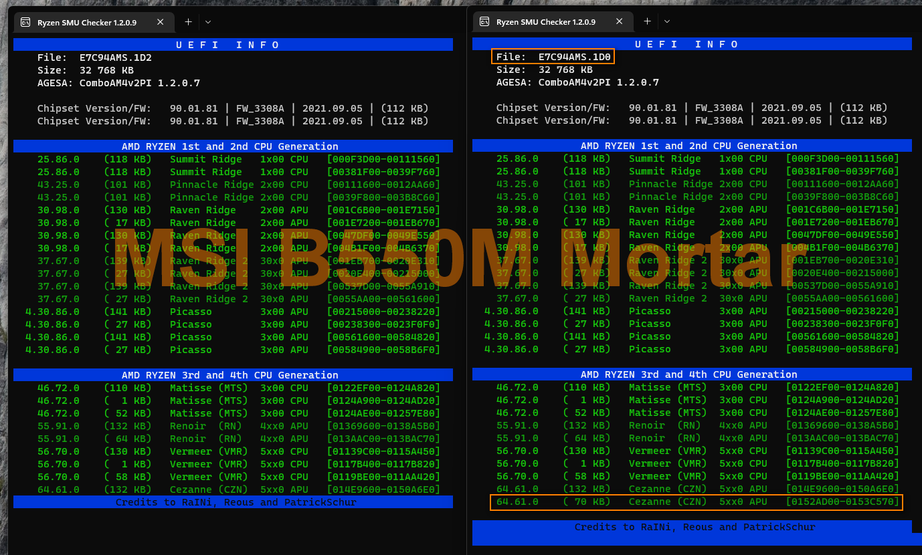Screen dimensions: 922x555
Task: Click 'AGESA: ComboAM4v2PI 1.2.0.7' in left window
Action: tap(119, 83)
